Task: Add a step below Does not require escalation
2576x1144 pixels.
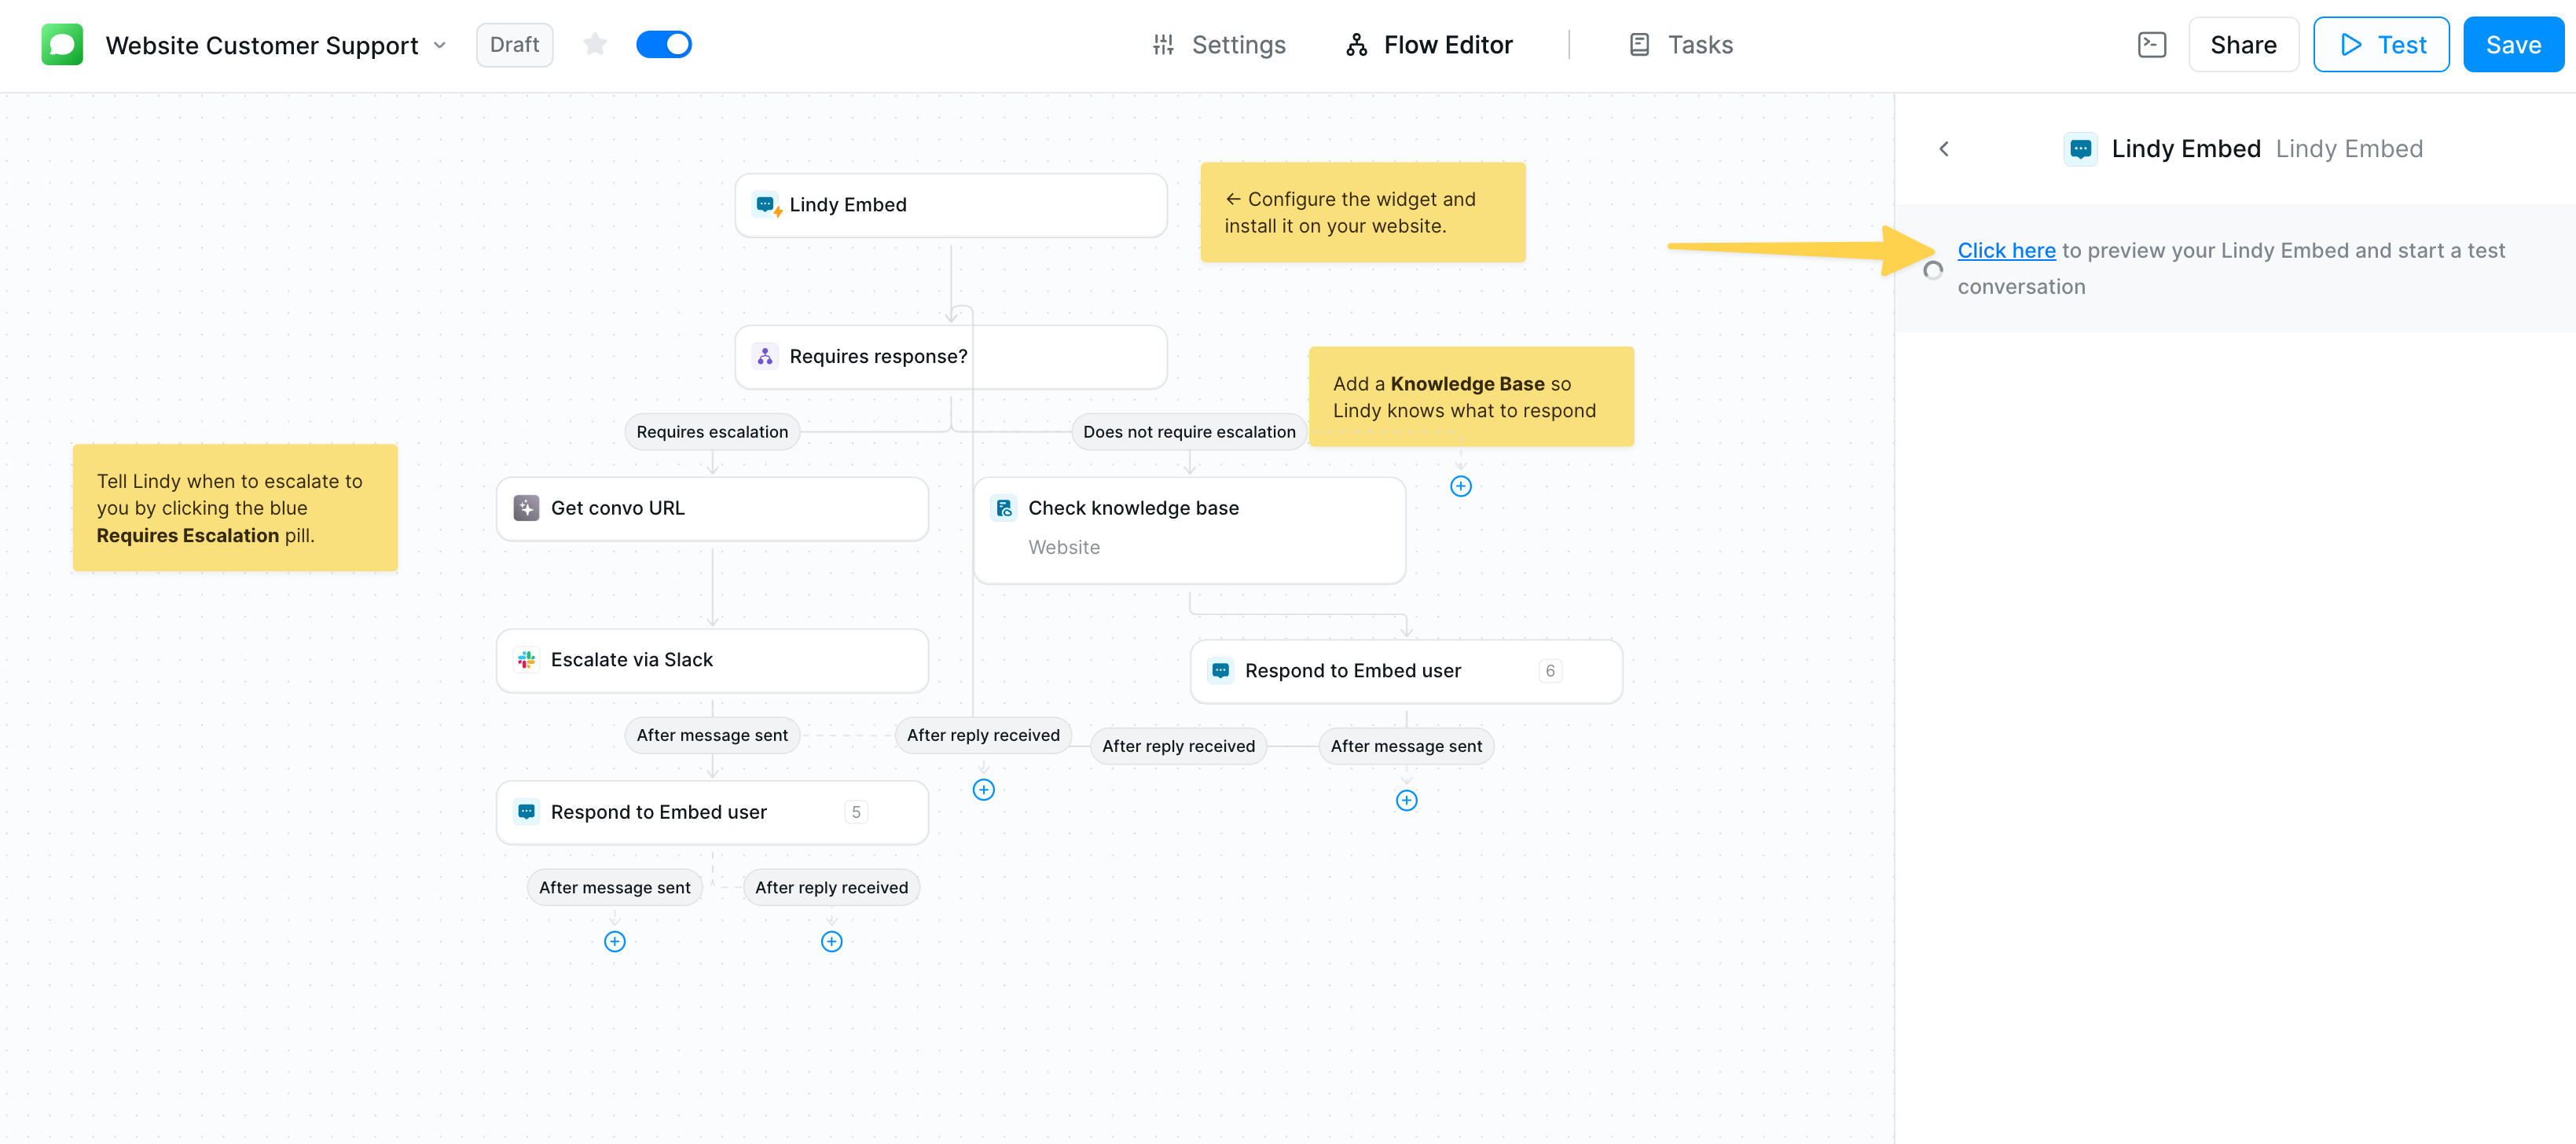Action: click(1460, 485)
